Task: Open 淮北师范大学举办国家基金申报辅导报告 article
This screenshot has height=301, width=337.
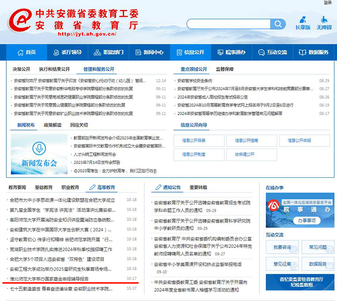Action: click(x=49, y=278)
